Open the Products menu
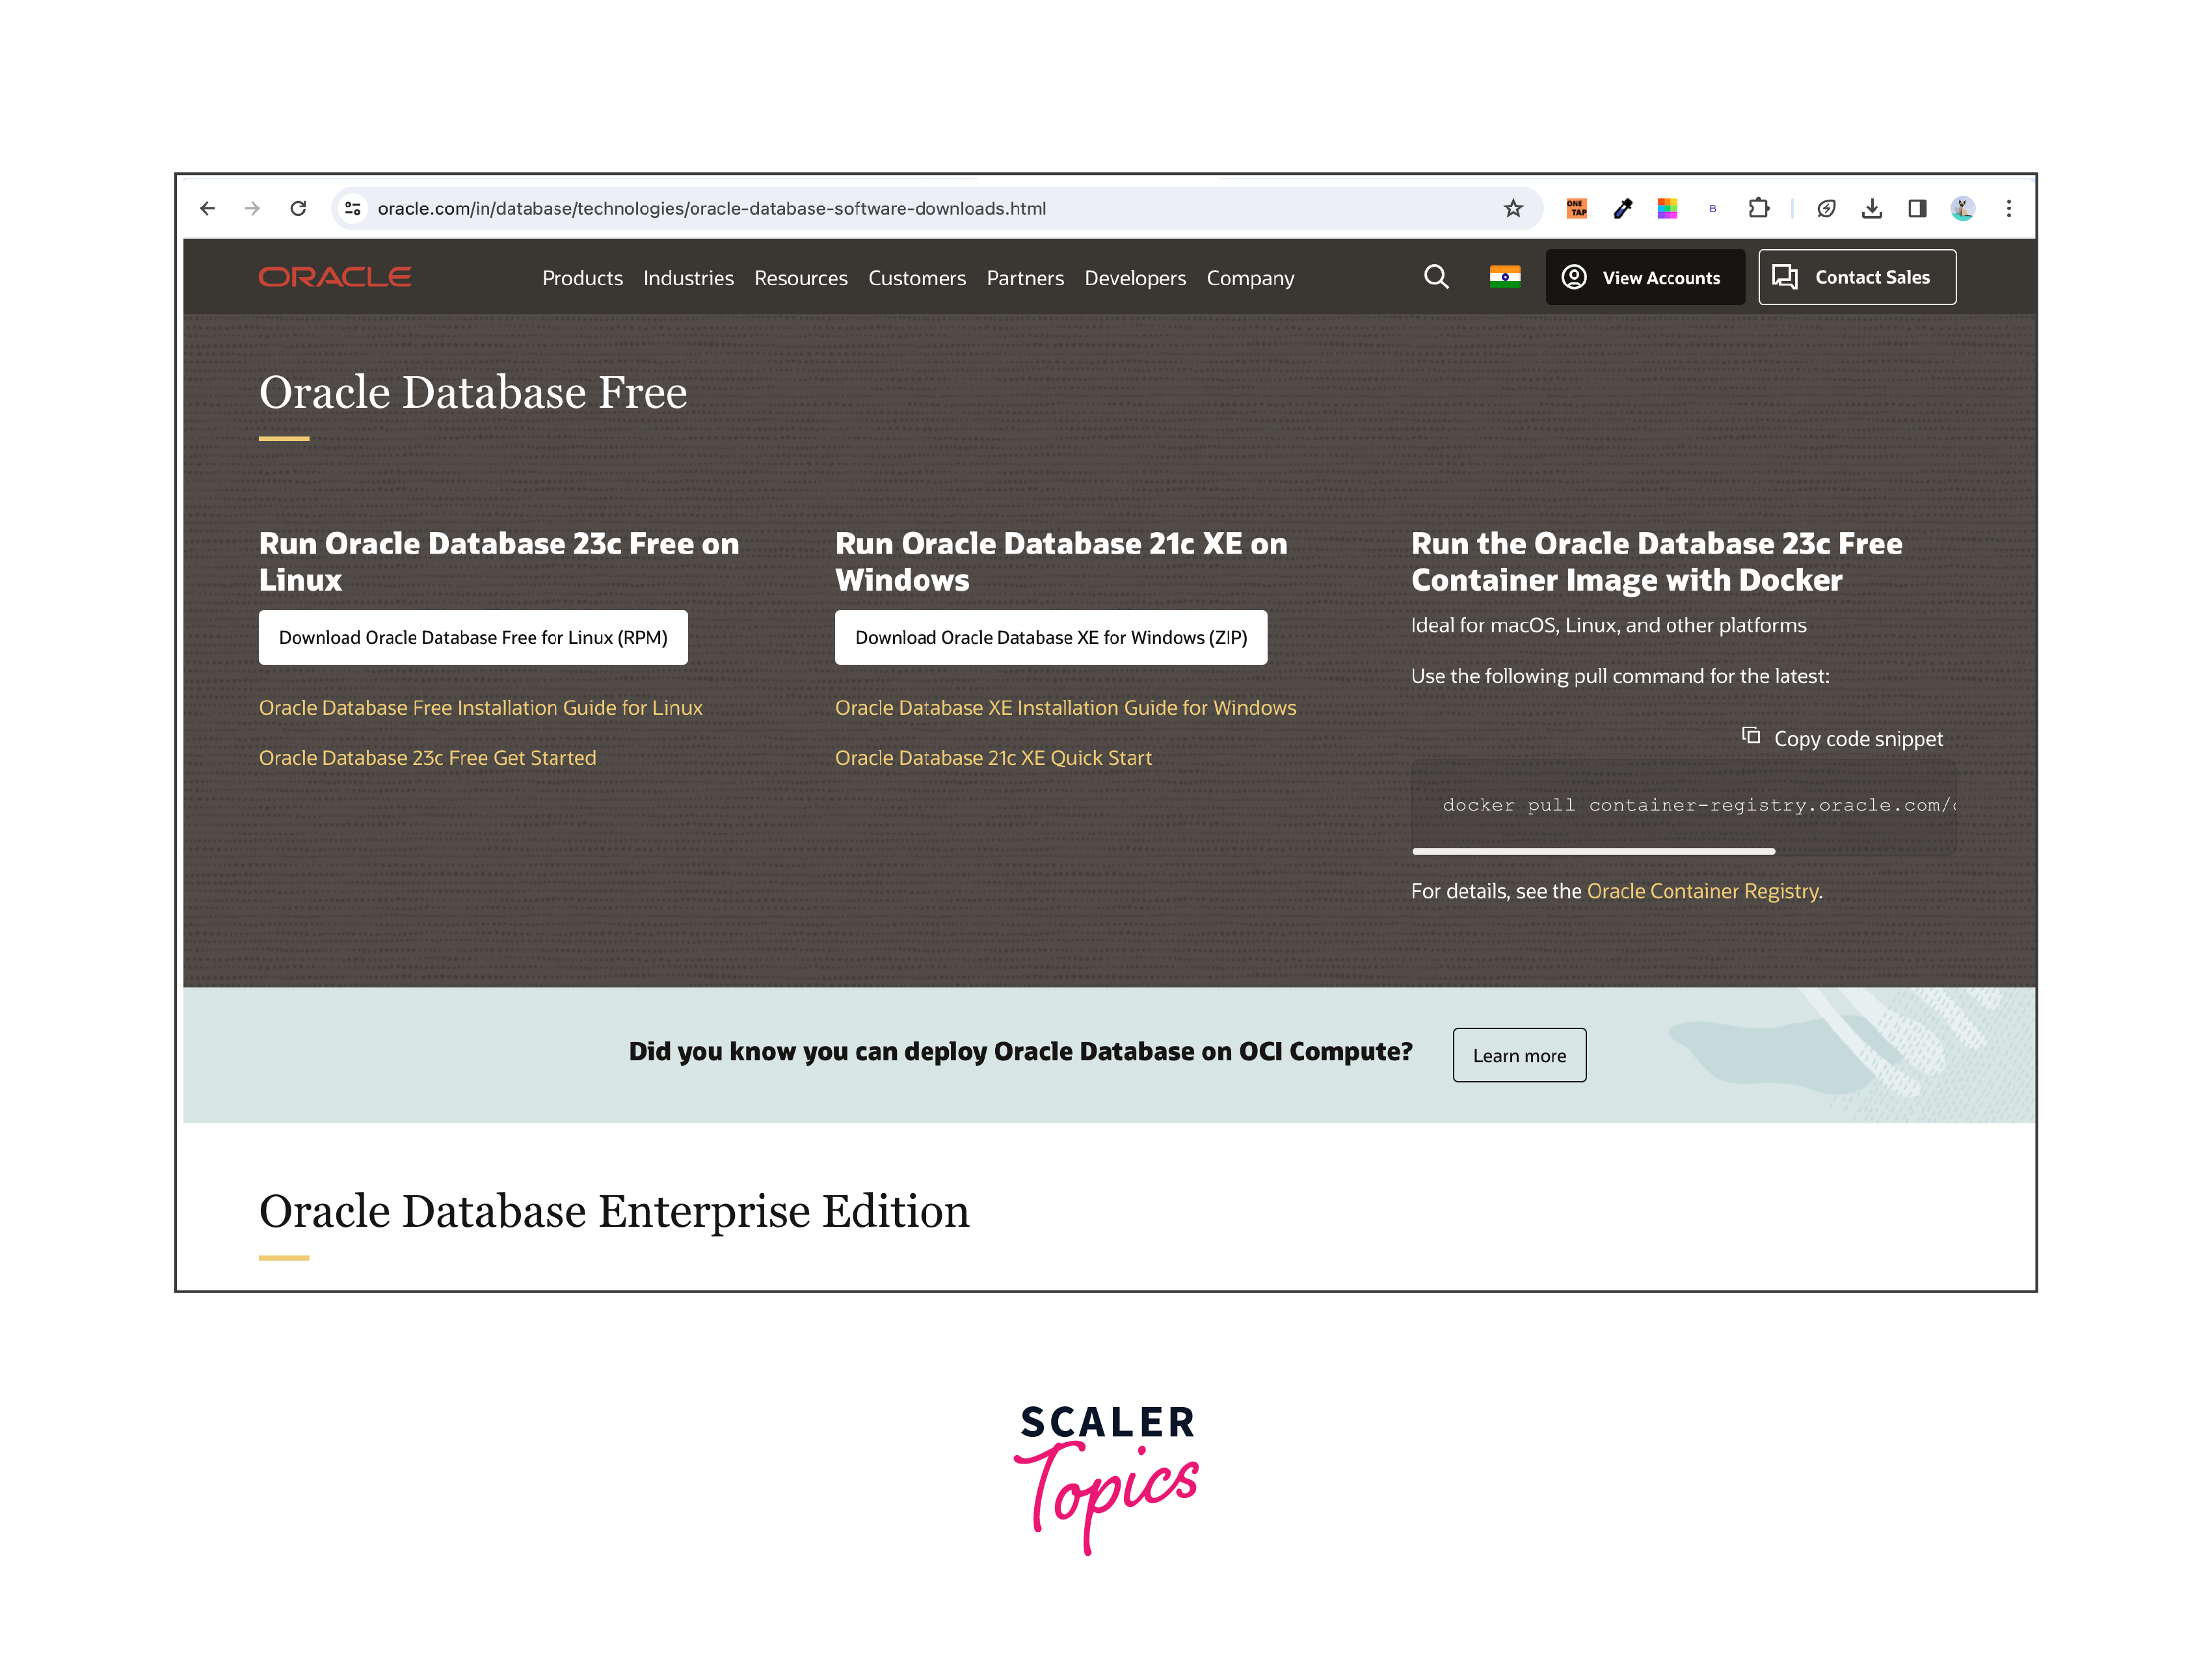Viewport: 2212px width, 1675px height. (x=582, y=278)
